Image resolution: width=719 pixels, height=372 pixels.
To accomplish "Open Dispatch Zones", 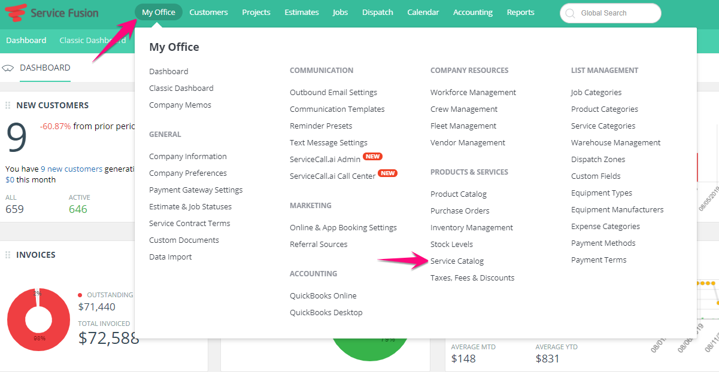I will [x=598, y=160].
